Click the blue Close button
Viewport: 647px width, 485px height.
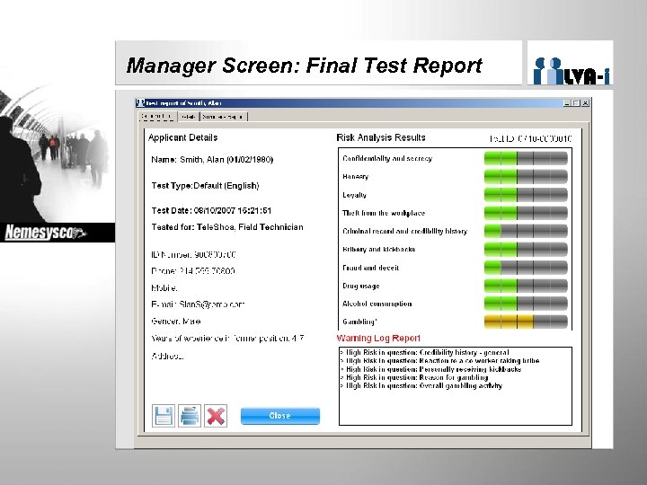tap(280, 416)
